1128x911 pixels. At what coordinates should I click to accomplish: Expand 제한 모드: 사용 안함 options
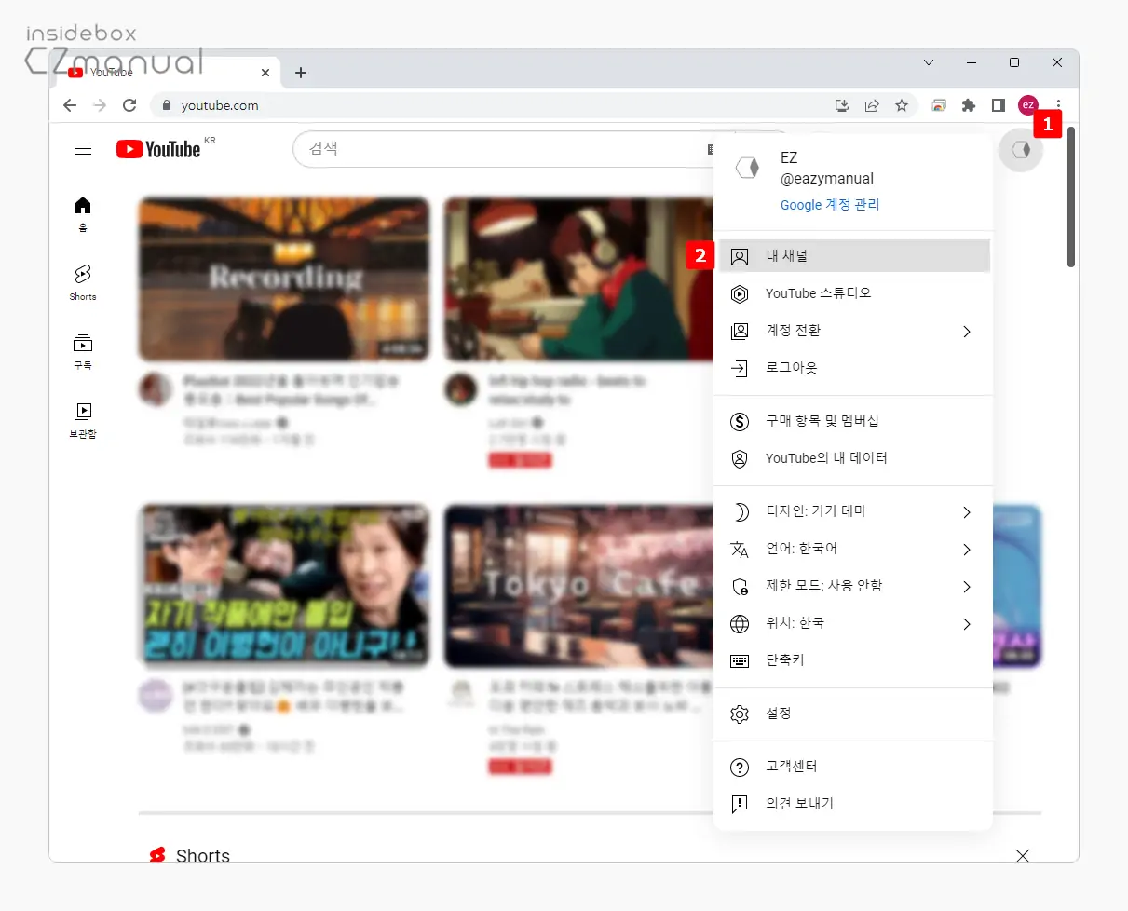click(854, 586)
